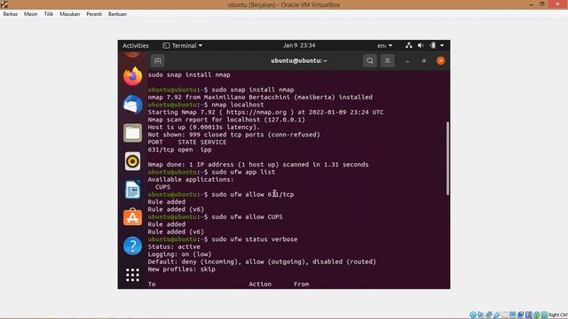Image resolution: width=568 pixels, height=319 pixels.
Task: Open LibreOffice Writer from the dock
Action: 132,190
